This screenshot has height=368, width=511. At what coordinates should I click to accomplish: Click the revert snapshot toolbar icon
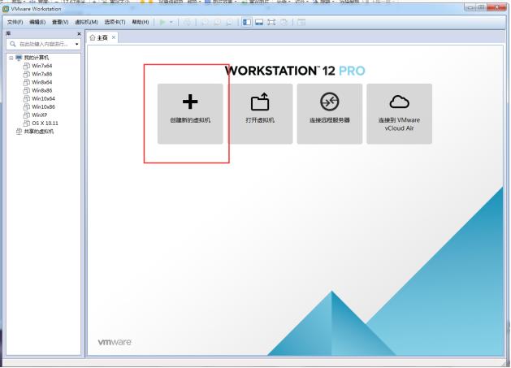[217, 22]
